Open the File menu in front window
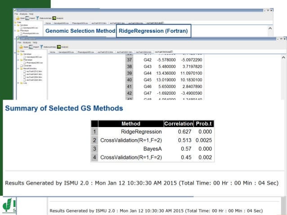 19,43
